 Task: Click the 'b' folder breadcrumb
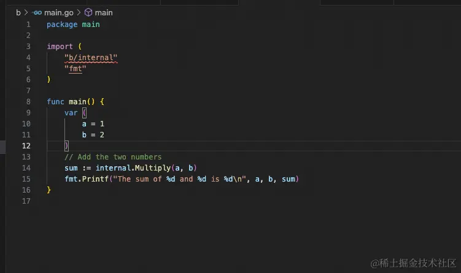(x=18, y=13)
